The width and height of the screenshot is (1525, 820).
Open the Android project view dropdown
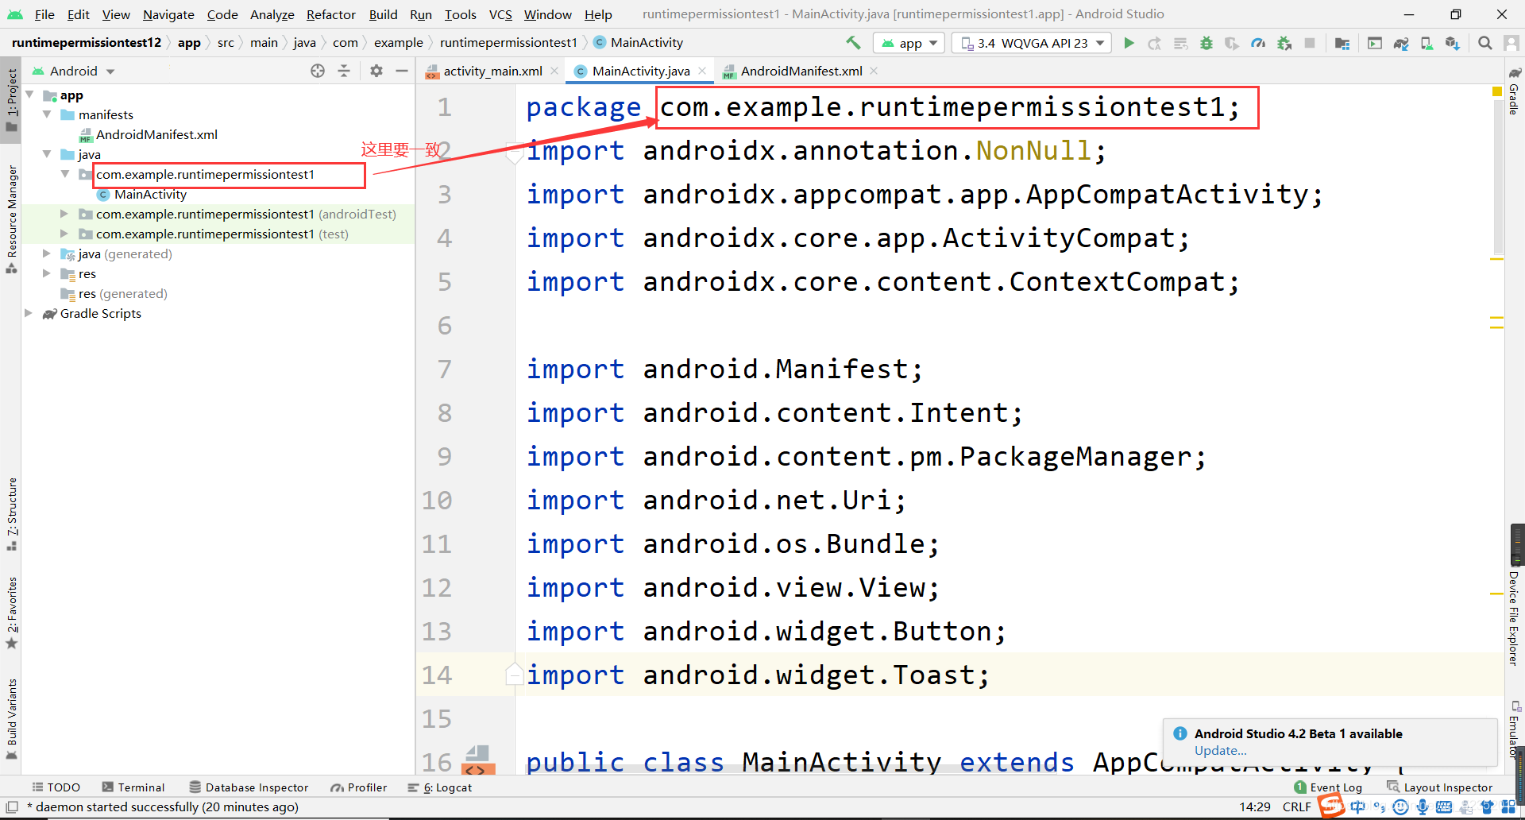pos(73,71)
